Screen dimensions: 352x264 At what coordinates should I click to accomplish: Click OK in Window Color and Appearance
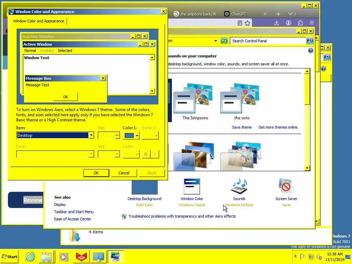click(x=96, y=173)
